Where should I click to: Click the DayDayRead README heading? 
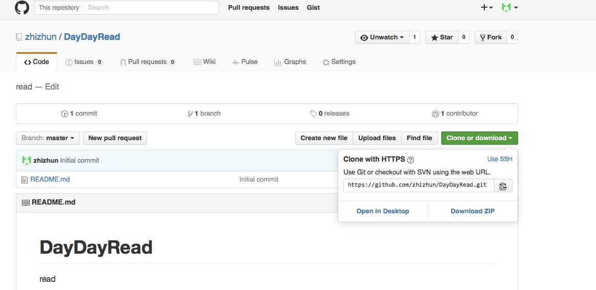[96, 248]
